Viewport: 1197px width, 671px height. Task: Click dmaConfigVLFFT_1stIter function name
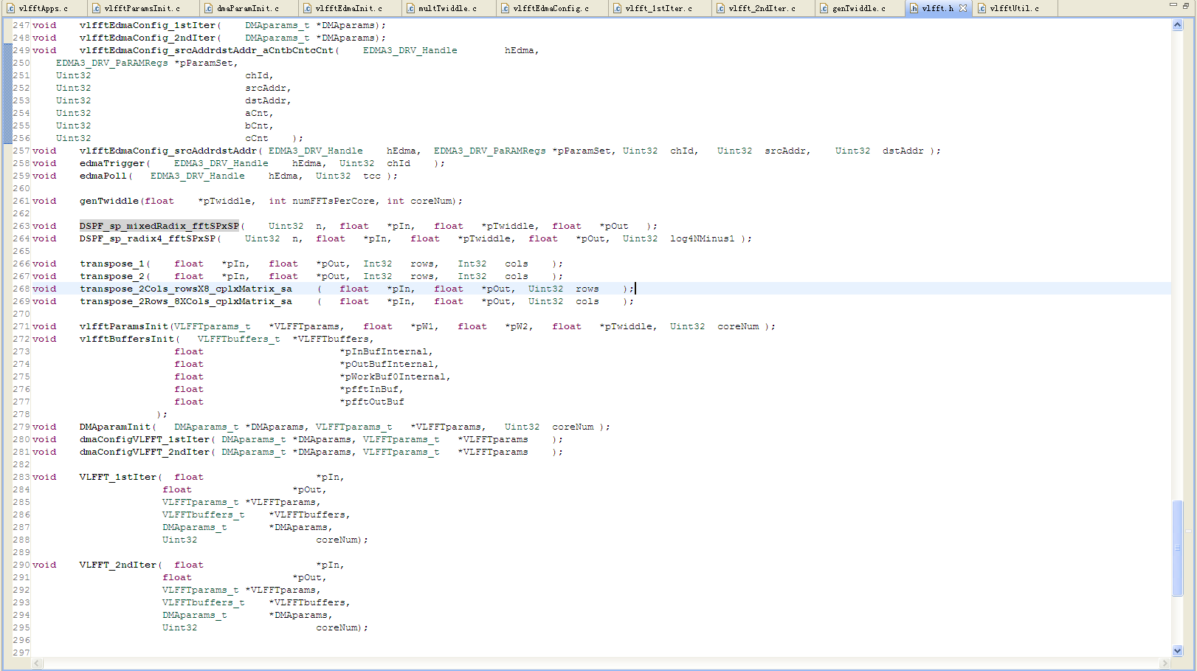tap(145, 439)
